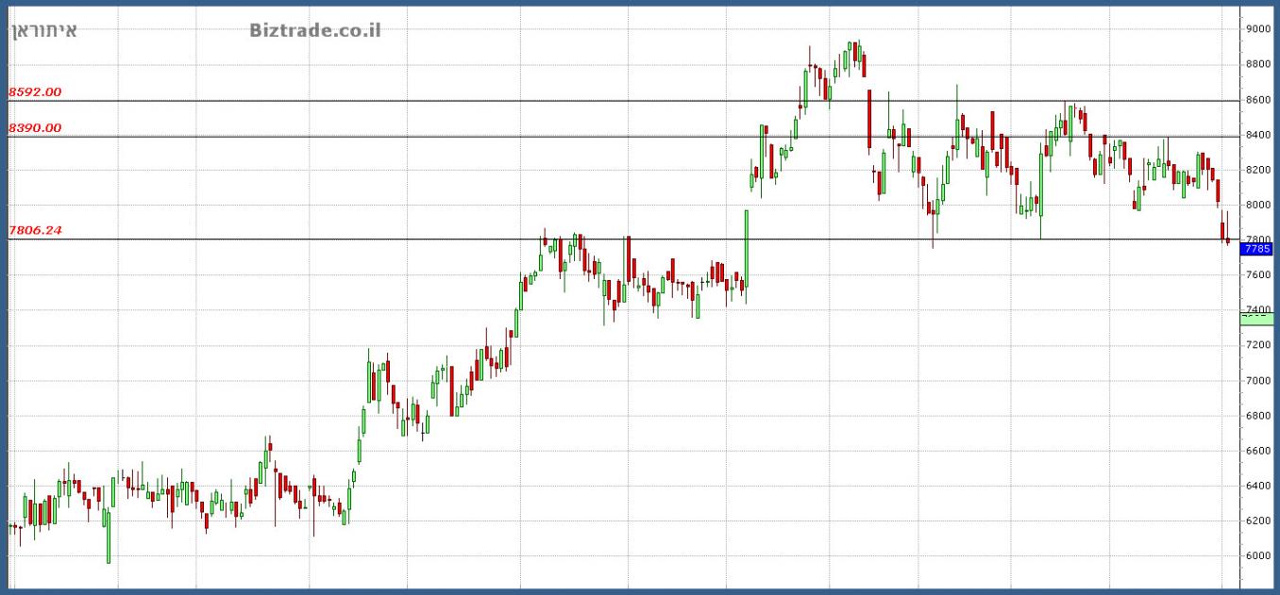Screen dimensions: 1280x595
Task: Select the 7806.24 support level label
Action: (x=35, y=230)
